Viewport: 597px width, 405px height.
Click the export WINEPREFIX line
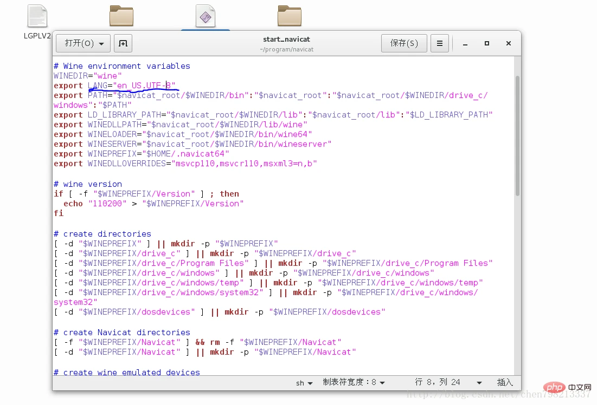(142, 154)
